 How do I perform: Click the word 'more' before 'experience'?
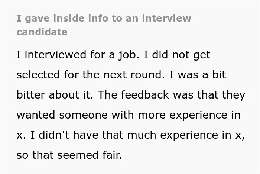(x=152, y=115)
